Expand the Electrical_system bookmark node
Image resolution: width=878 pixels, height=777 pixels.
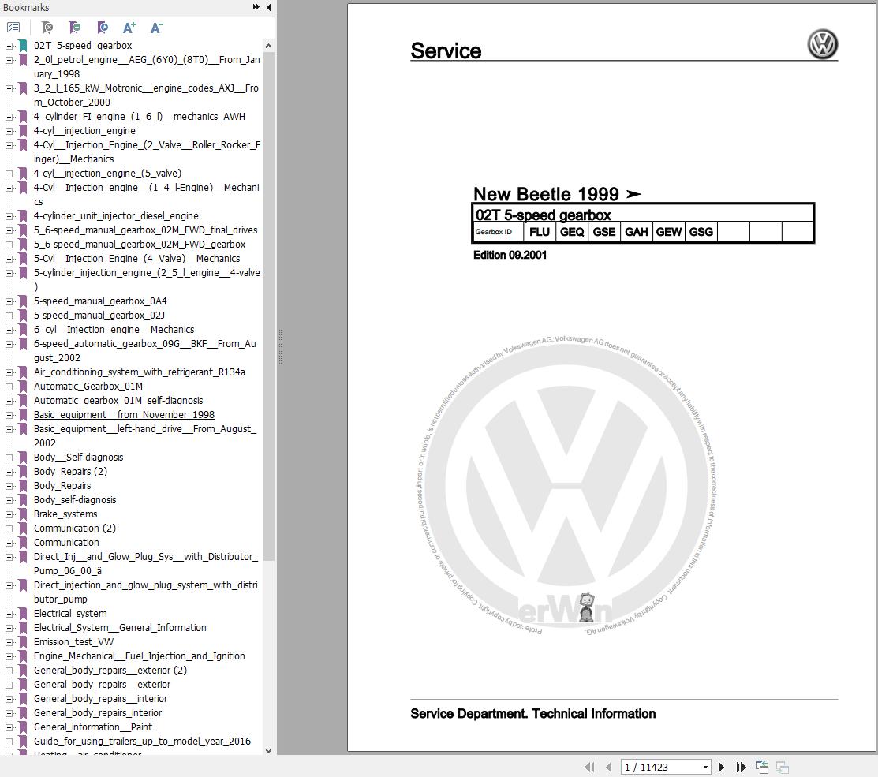[9, 614]
